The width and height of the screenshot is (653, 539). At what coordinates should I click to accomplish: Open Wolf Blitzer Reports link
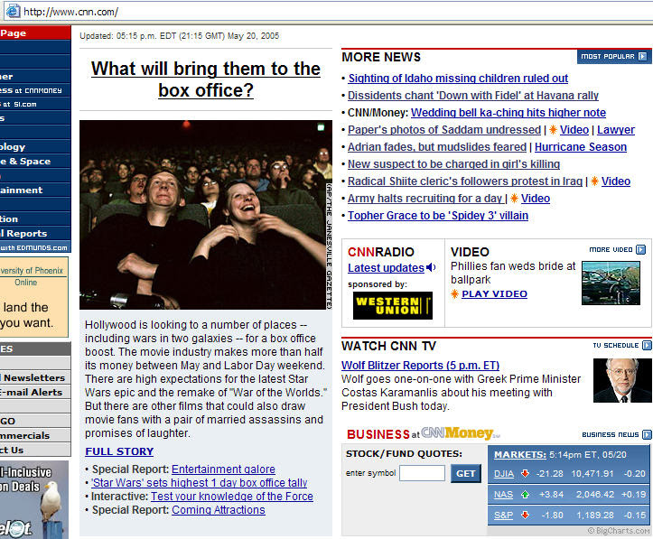[x=420, y=366]
